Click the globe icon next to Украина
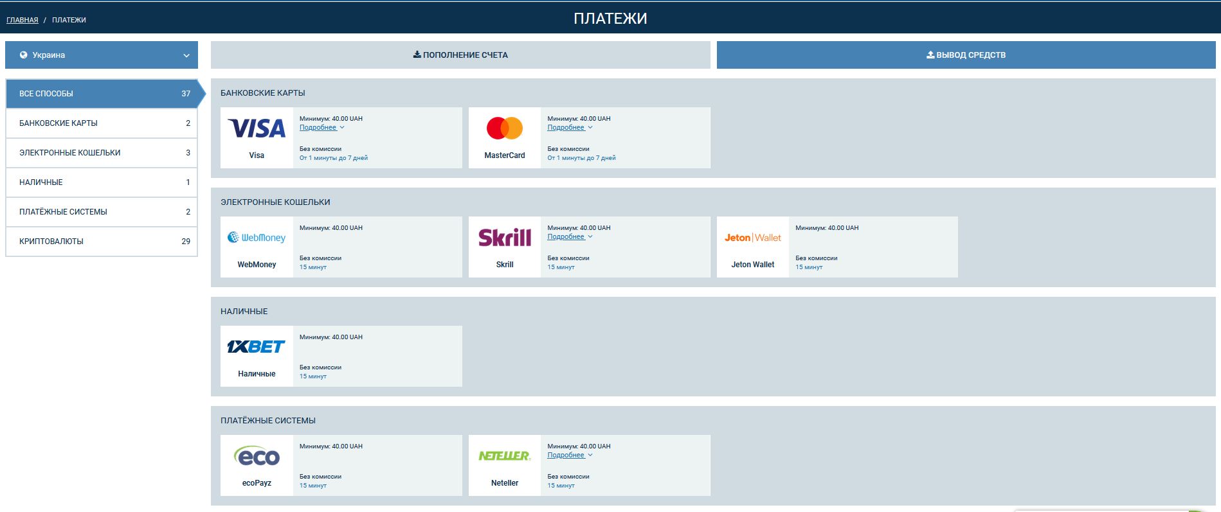1221x512 pixels. coord(24,55)
